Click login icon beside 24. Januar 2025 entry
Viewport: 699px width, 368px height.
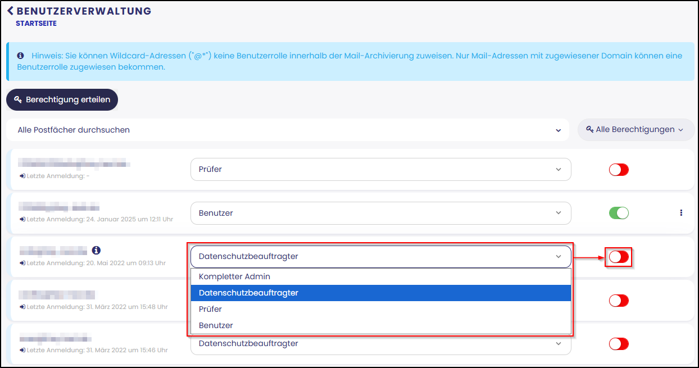(22, 219)
